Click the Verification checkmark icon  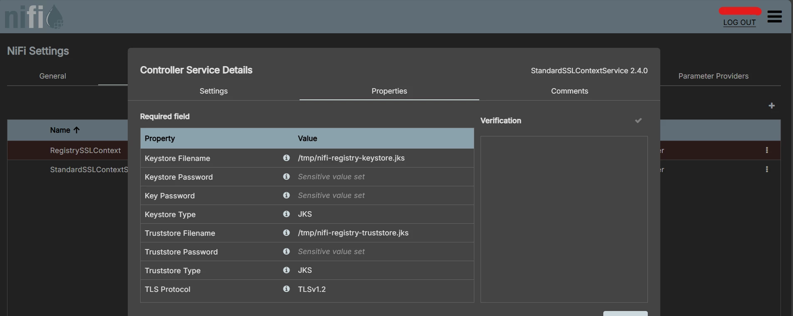(x=638, y=121)
